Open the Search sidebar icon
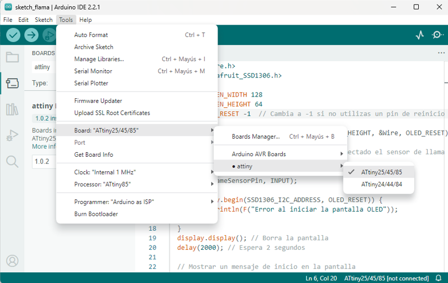 point(12,162)
